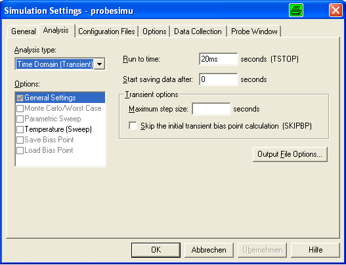Open the Probe Window tab
The width and height of the screenshot is (346, 265).
tap(254, 31)
